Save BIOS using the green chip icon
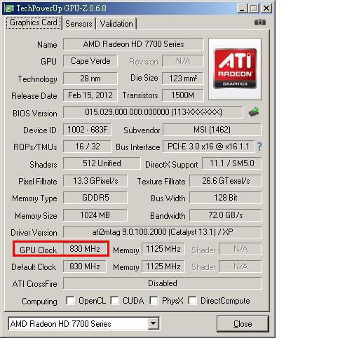The width and height of the screenshot is (359, 338). tap(254, 111)
